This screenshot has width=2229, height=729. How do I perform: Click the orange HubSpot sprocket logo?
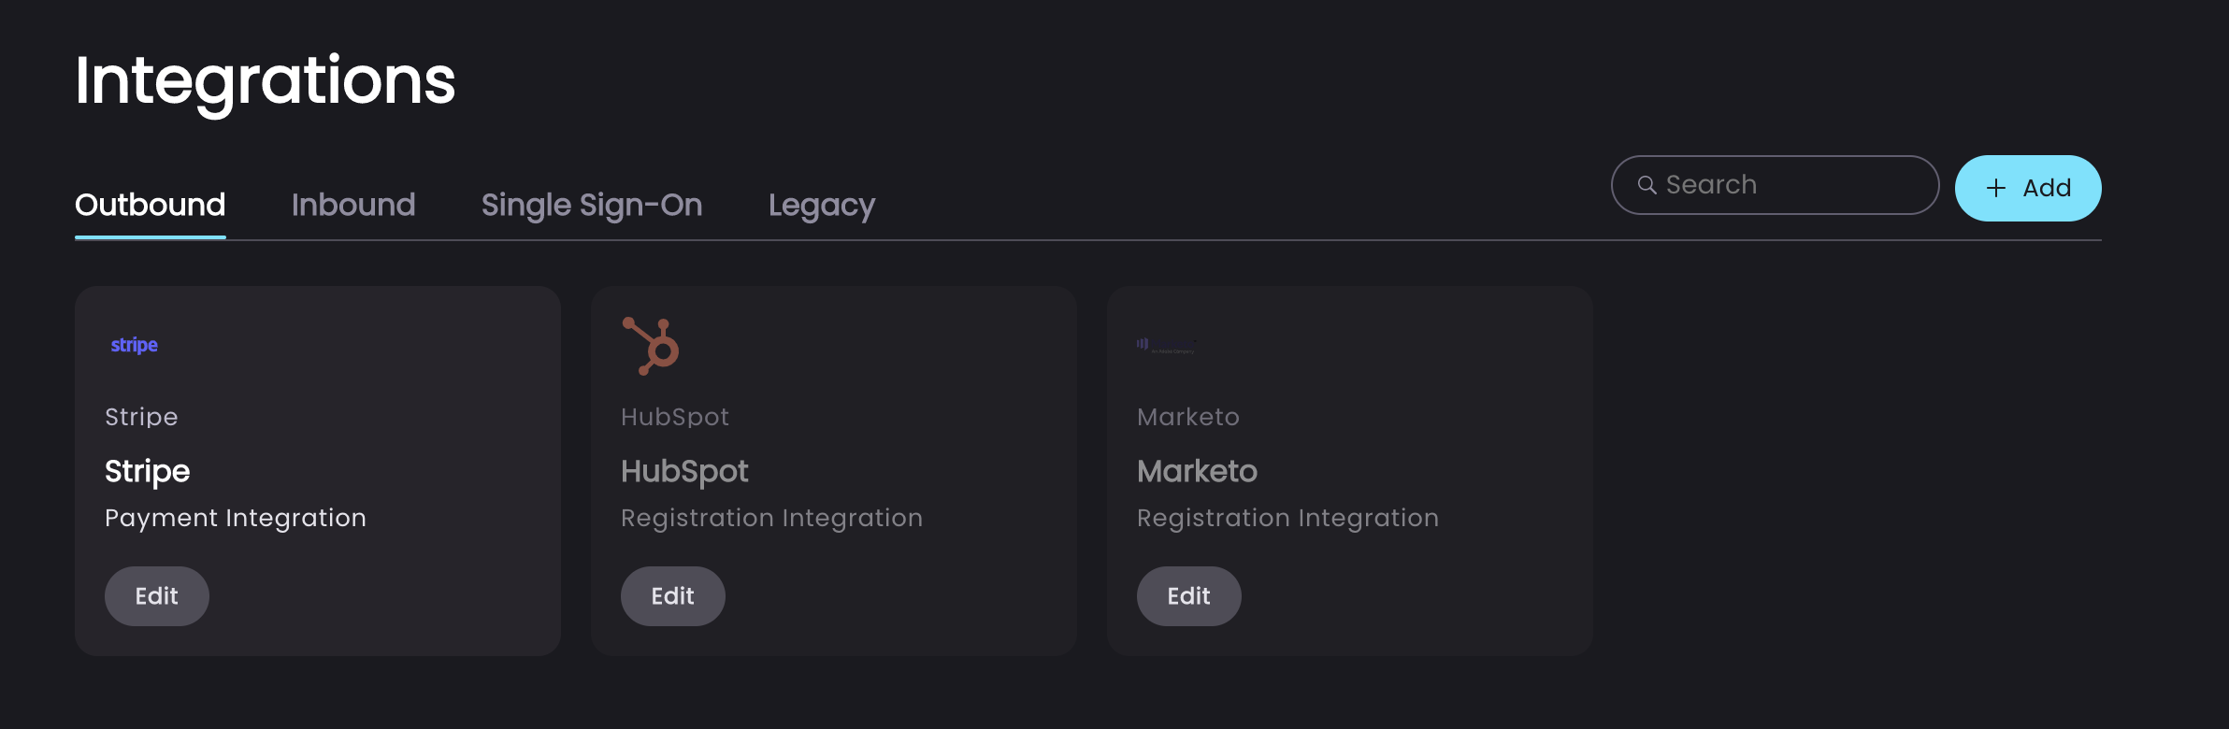[651, 346]
